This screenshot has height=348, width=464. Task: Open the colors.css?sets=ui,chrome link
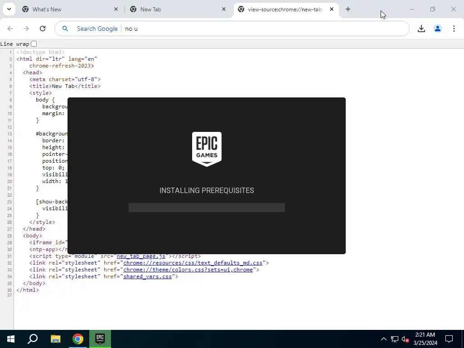188,270
